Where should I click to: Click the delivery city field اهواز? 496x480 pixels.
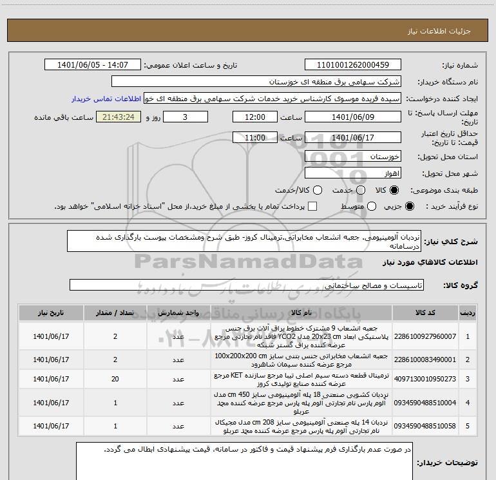click(x=352, y=173)
